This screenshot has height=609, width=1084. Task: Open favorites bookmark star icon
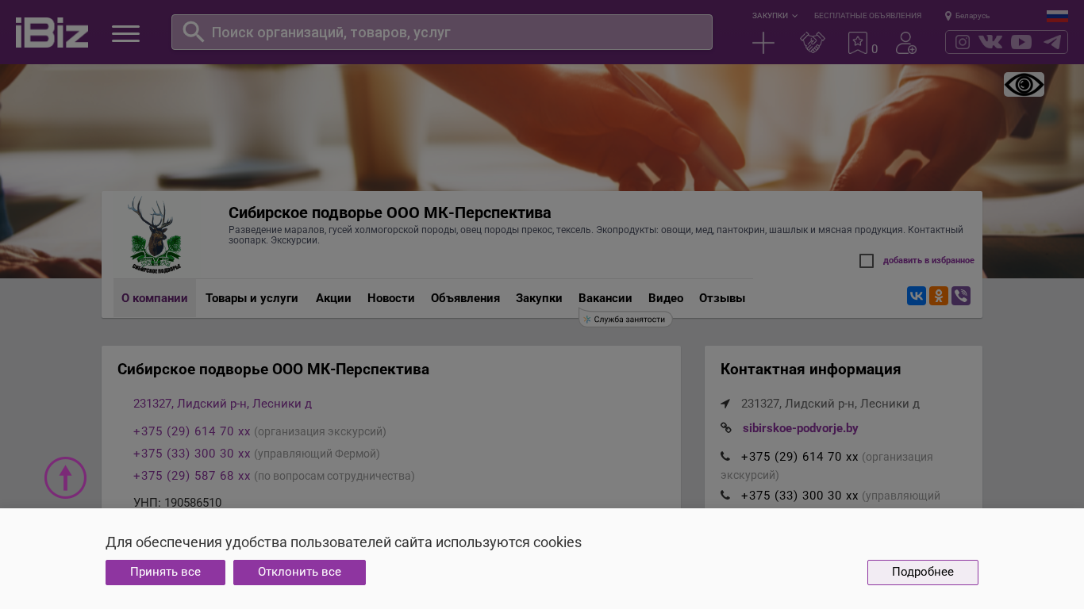coord(858,43)
